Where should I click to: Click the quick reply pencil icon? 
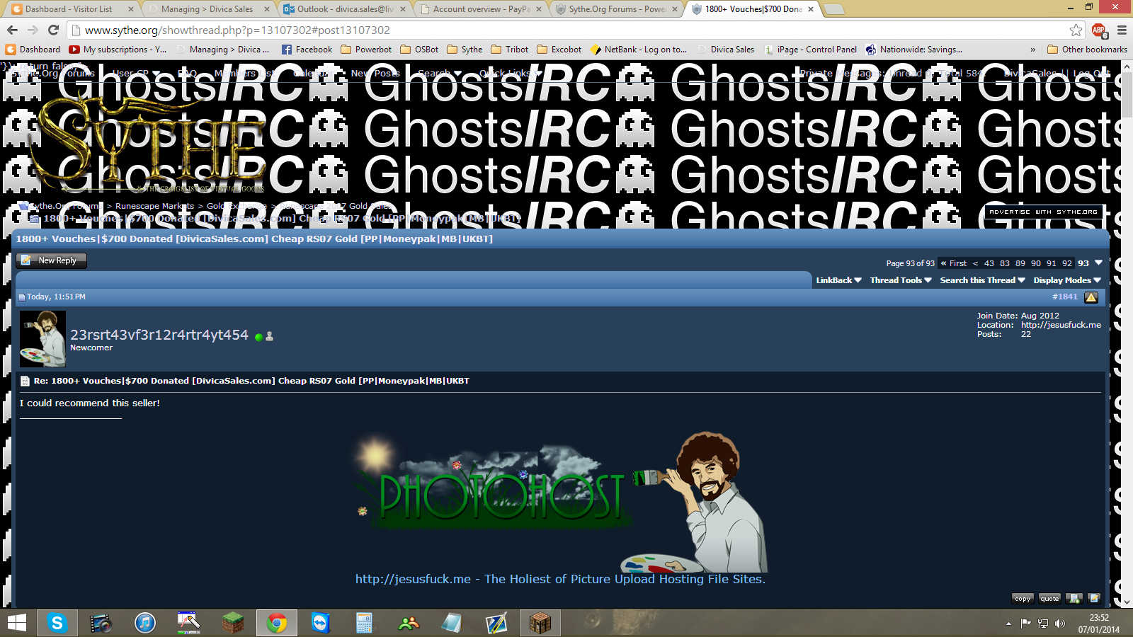1094,599
